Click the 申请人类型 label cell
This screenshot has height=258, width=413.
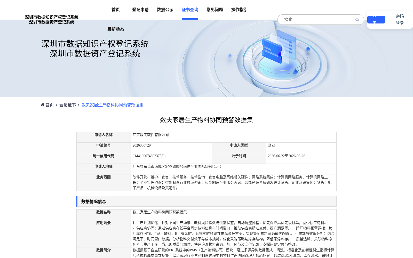point(239,148)
